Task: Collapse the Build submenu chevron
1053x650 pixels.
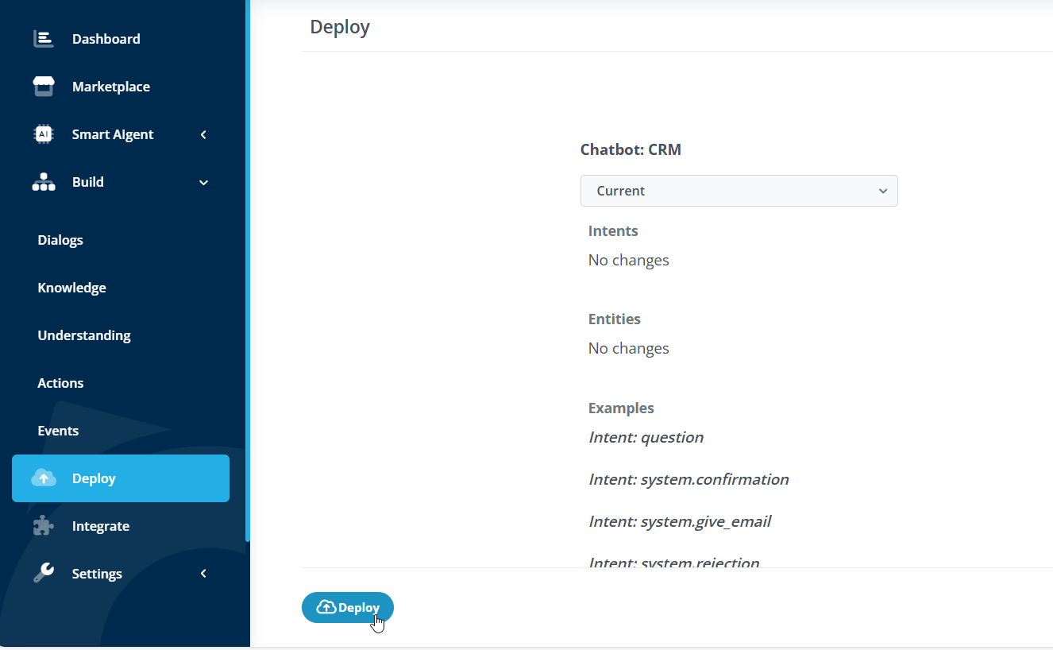Action: (x=203, y=182)
